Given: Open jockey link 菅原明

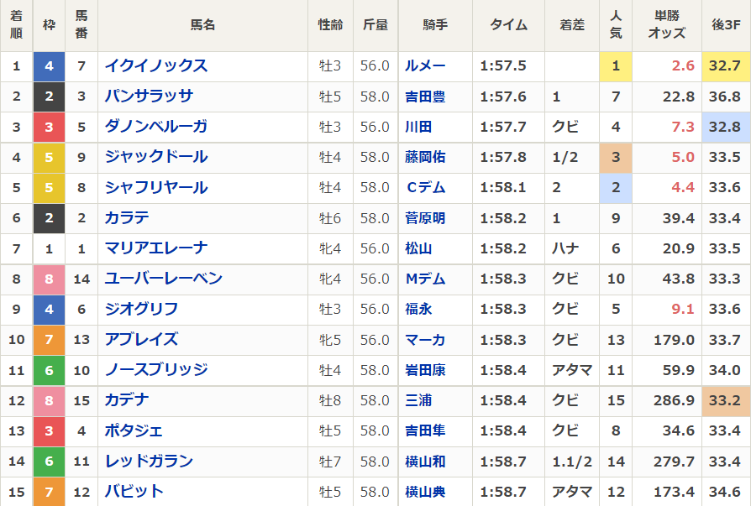Looking at the screenshot, I should pos(425,218).
